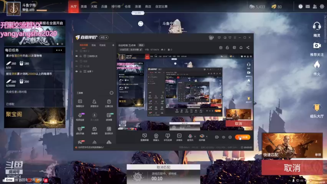This screenshot has height=184, width=327.
Task: Open the 自定比赛 tab
Action: [161, 7]
